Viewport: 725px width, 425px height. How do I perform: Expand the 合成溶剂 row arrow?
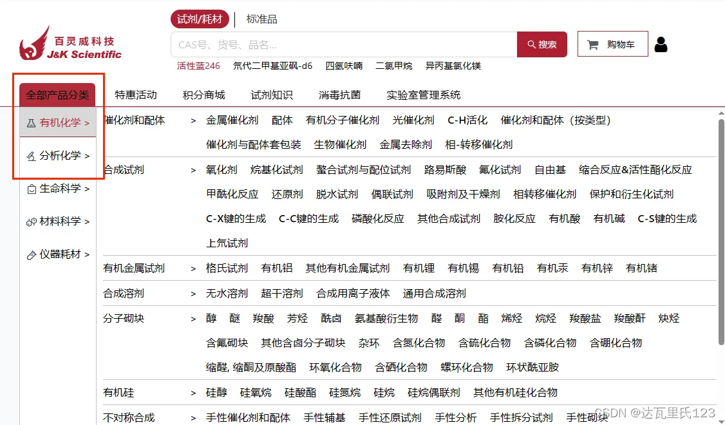pos(193,294)
